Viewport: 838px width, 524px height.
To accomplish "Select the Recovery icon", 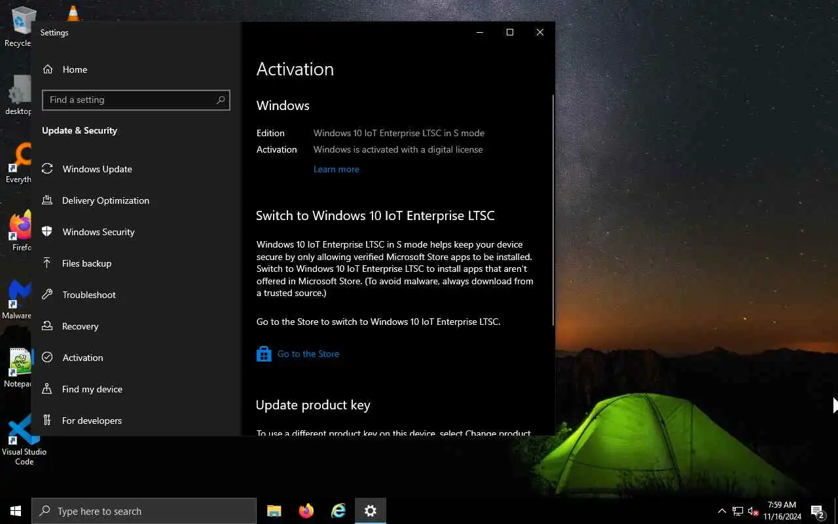I will [x=47, y=326].
